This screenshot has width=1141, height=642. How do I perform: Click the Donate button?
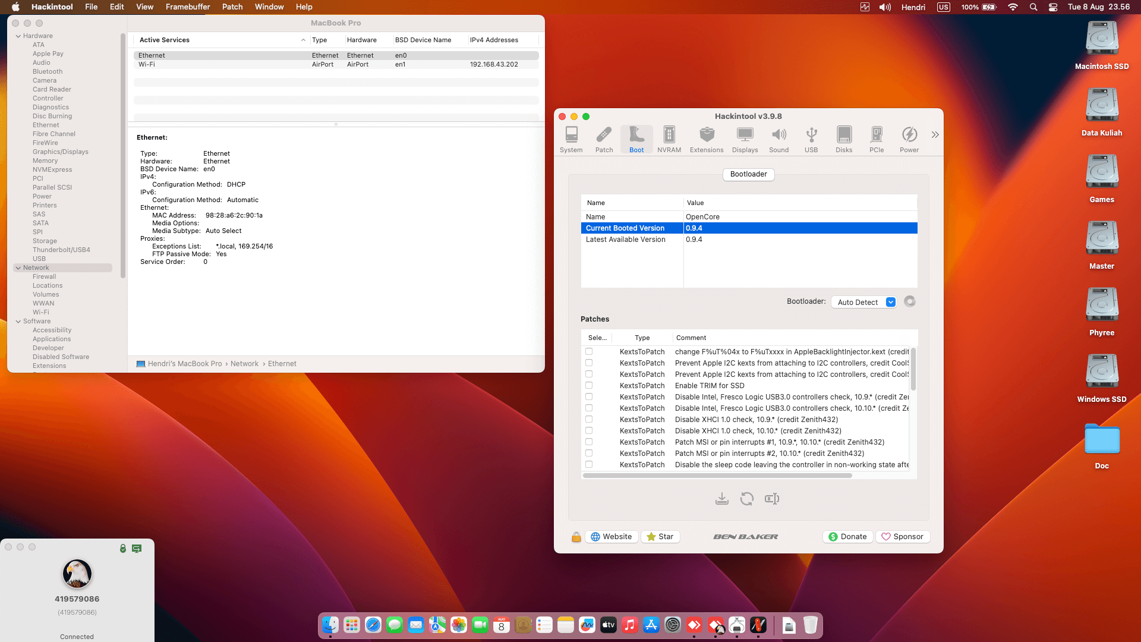point(848,537)
